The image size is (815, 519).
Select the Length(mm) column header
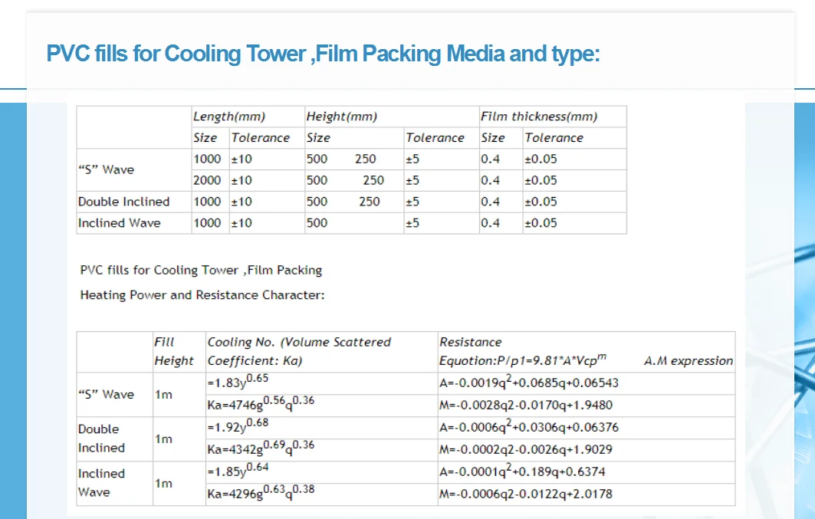228,117
